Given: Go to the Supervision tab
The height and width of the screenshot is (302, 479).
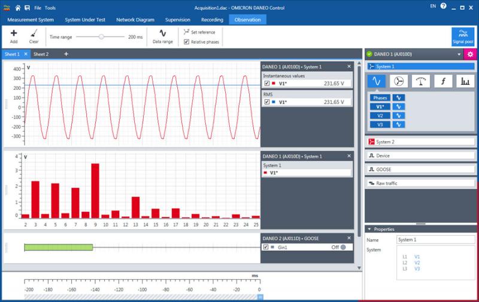Looking at the screenshot, I should click(x=177, y=20).
